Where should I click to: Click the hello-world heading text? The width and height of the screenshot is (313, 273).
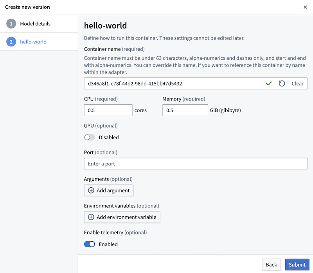[x=105, y=25]
